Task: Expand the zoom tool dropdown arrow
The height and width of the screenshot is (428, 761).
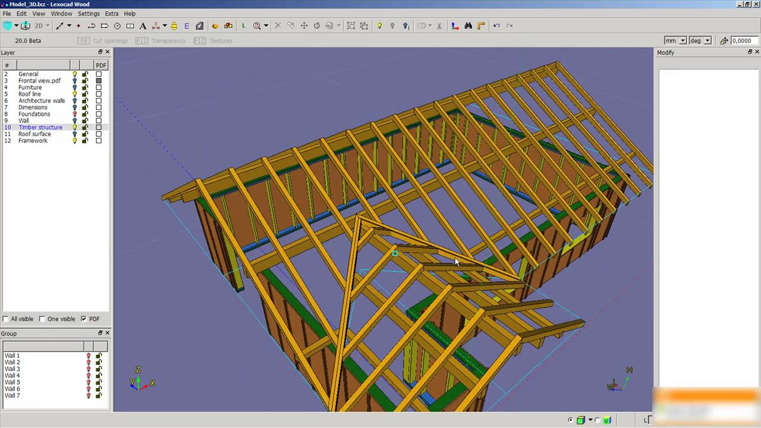Action: click(266, 26)
